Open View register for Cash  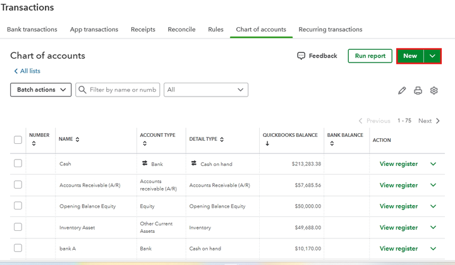[x=399, y=164]
